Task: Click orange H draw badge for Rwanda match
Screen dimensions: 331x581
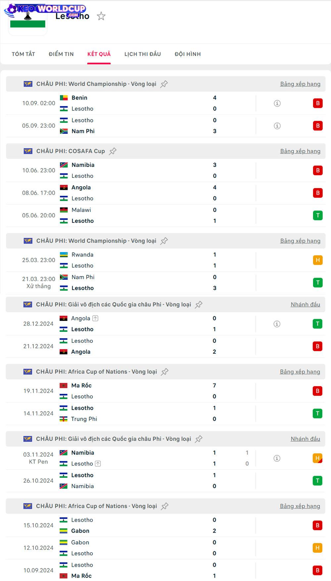Action: tap(318, 260)
